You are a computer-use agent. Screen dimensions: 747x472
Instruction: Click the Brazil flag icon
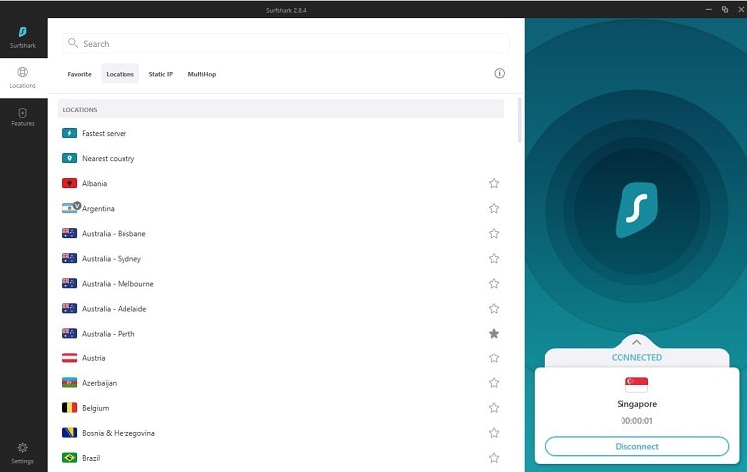69,458
